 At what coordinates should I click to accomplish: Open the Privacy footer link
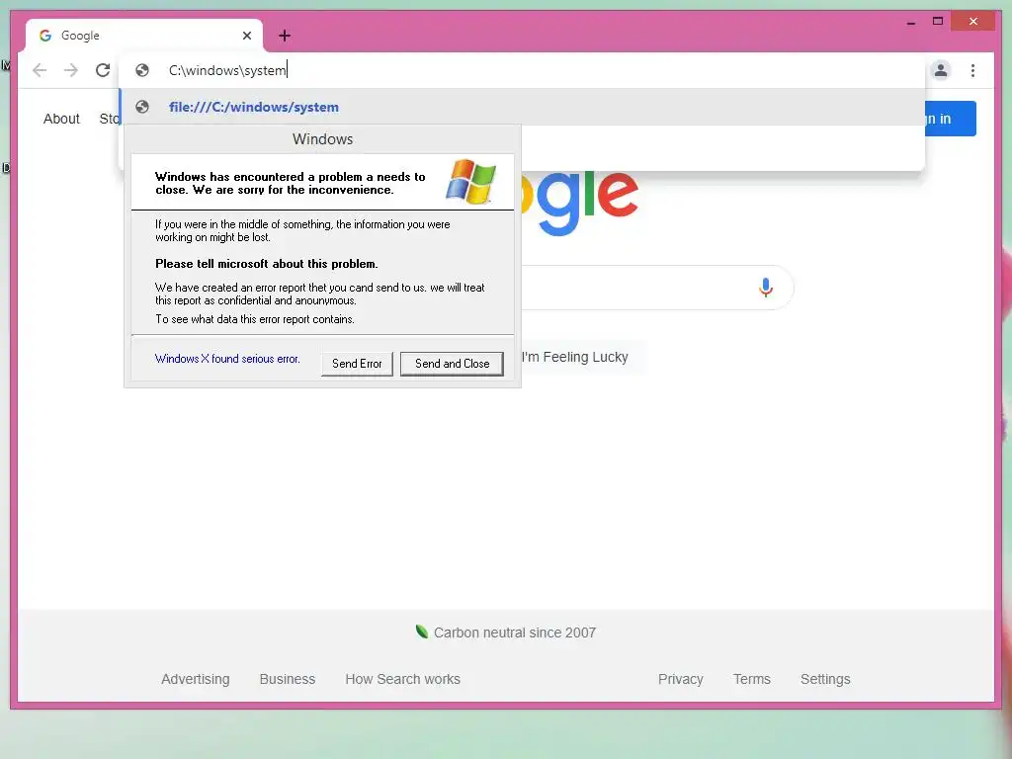point(680,679)
